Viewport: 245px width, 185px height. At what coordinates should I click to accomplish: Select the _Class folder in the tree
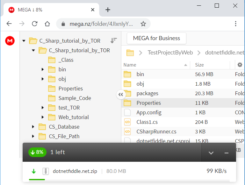(66, 60)
